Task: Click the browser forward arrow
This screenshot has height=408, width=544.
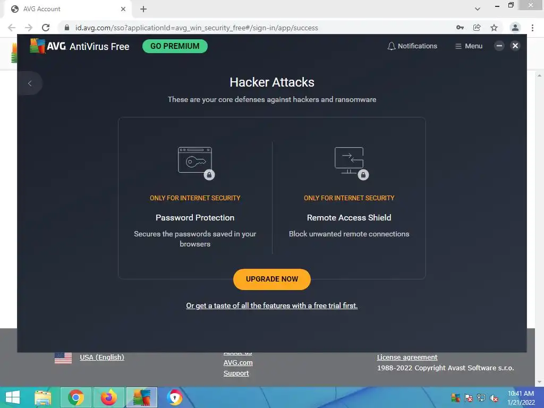Action: [29, 28]
